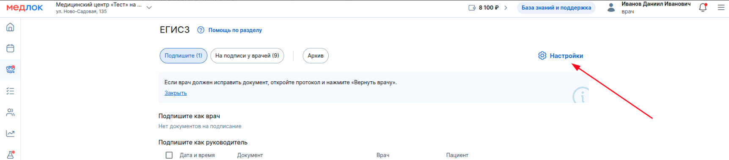Select the Подпишите (1) tab
The width and height of the screenshot is (729, 160).
pyautogui.click(x=184, y=56)
